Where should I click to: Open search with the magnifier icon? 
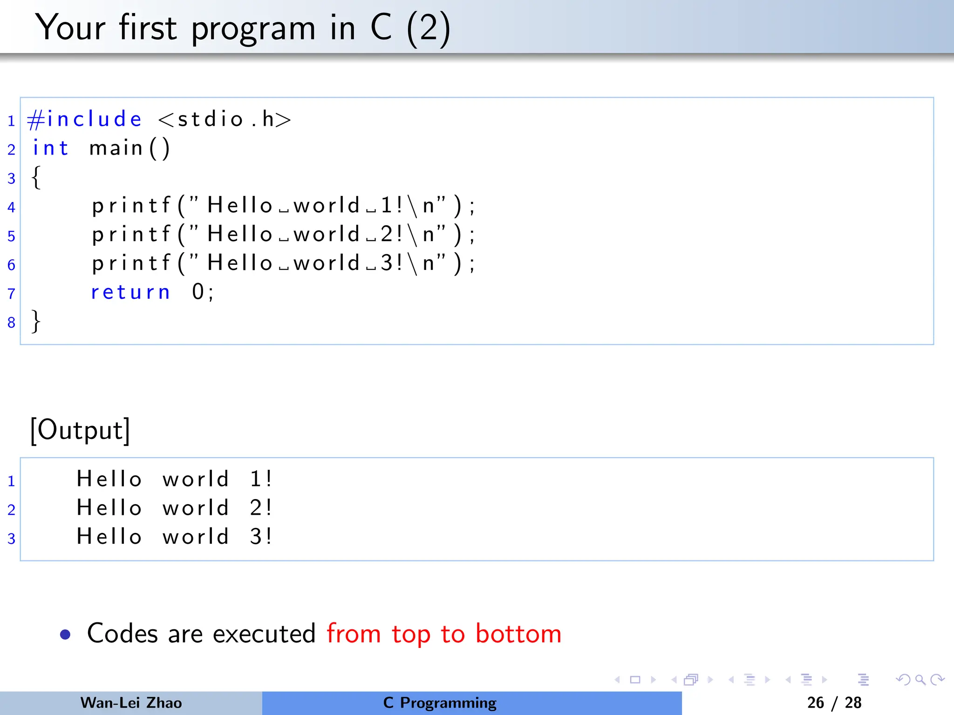(x=920, y=680)
